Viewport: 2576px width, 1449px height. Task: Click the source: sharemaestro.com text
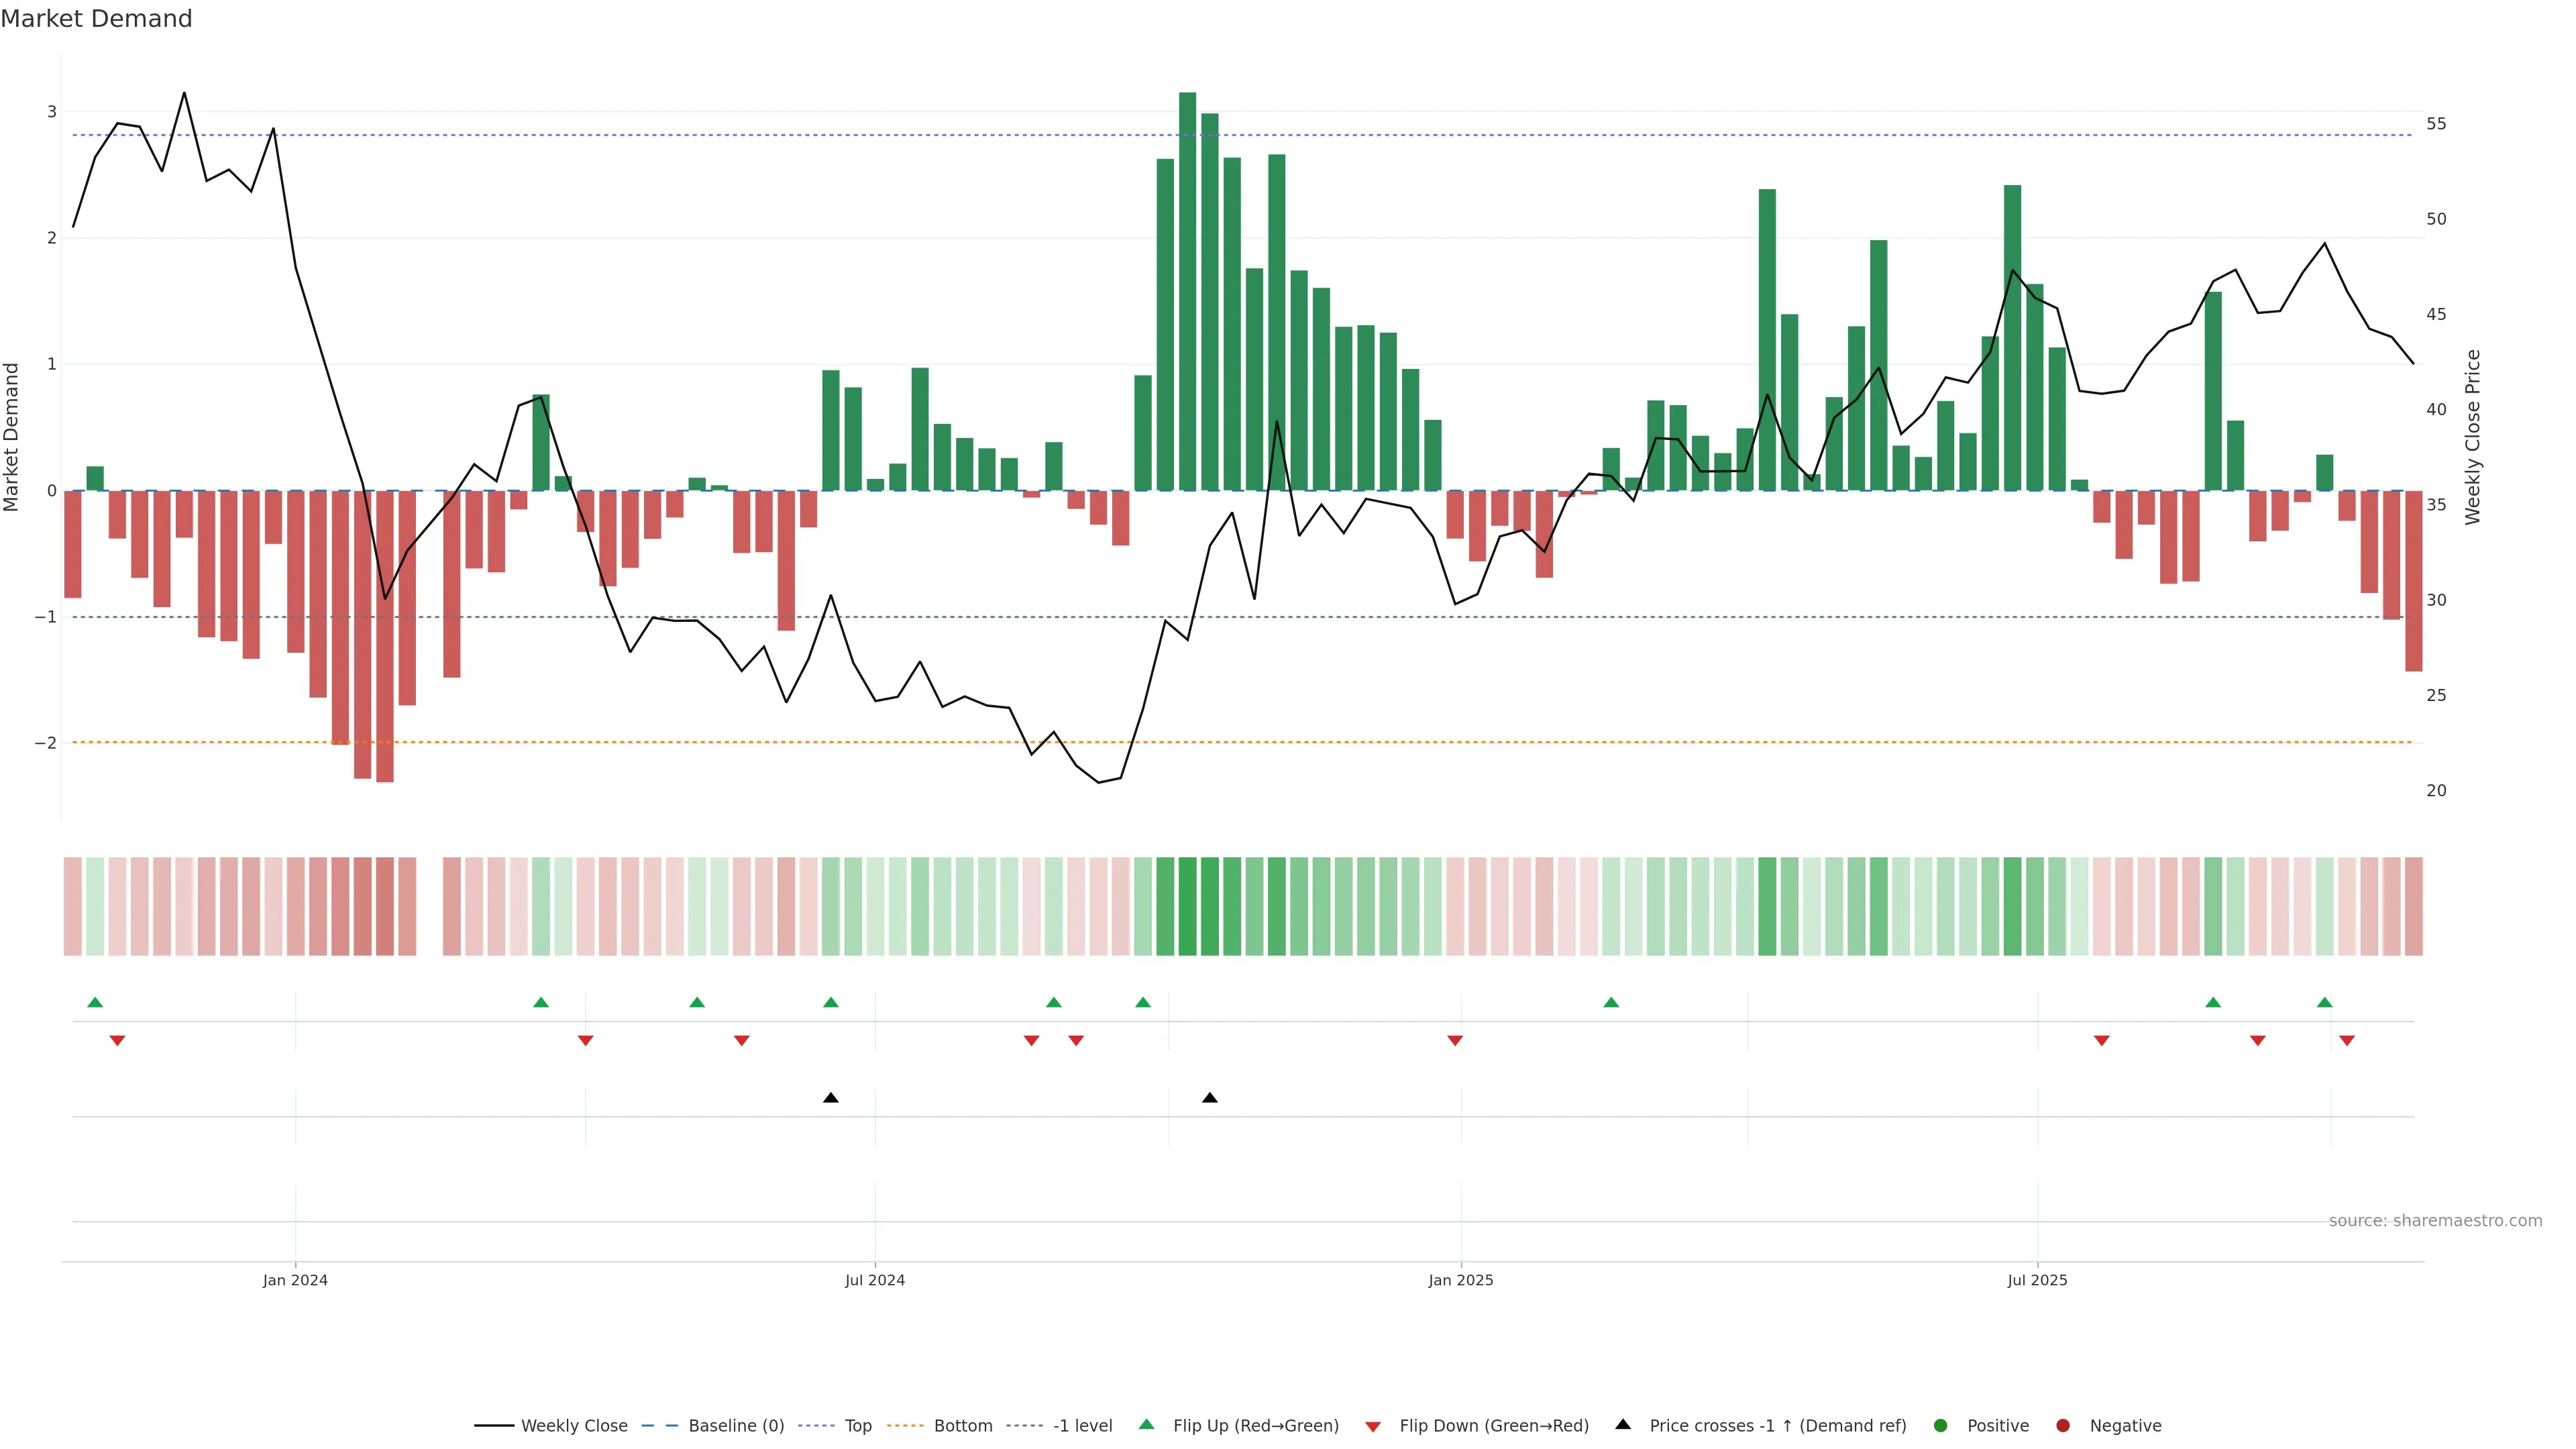point(2435,1220)
